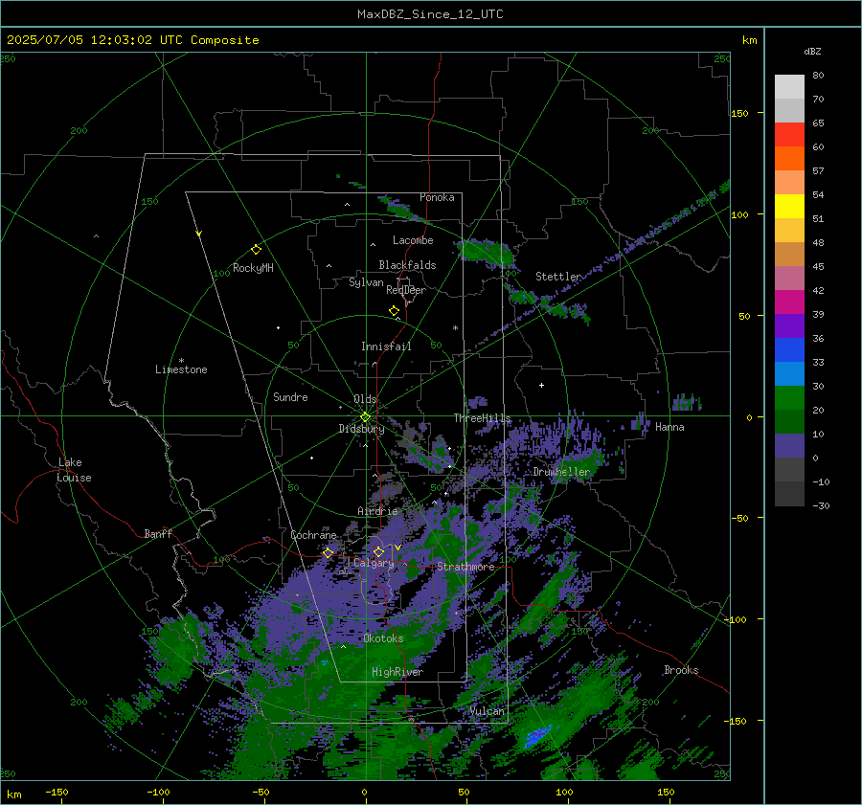This screenshot has height=805, width=862.
Task: Pick the purple 36-39 dBZ legend swatch
Action: click(789, 325)
